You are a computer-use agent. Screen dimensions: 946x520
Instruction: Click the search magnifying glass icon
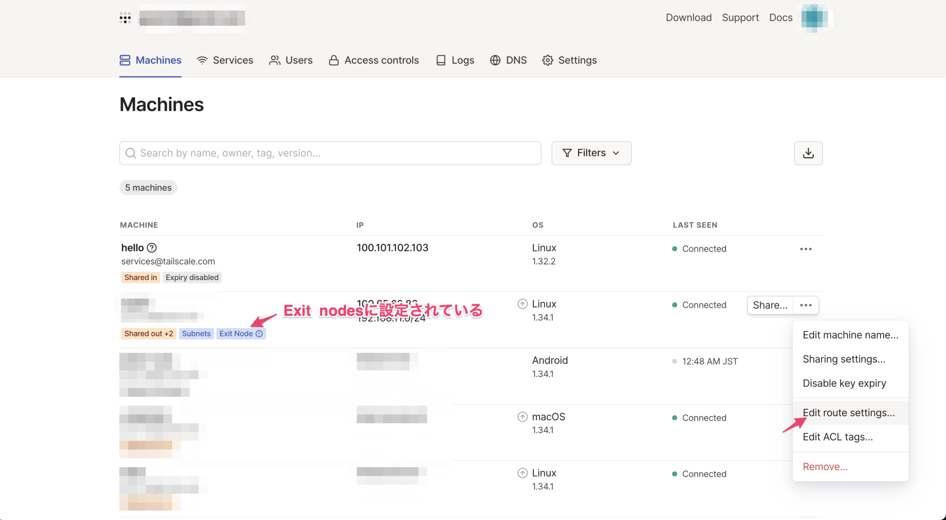point(131,153)
